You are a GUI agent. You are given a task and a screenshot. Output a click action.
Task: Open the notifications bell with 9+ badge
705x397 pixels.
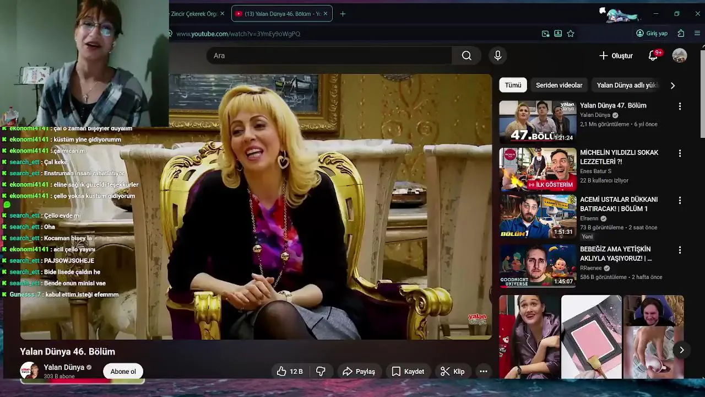[653, 55]
